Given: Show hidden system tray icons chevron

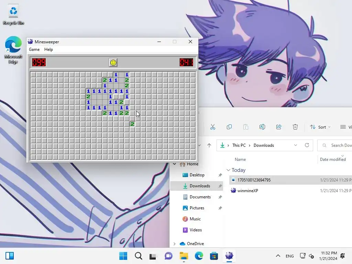Looking at the screenshot, I should pyautogui.click(x=278, y=256).
